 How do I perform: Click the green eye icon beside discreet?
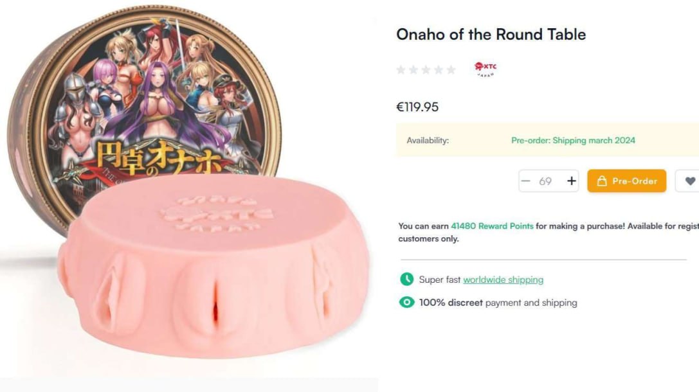coord(406,302)
